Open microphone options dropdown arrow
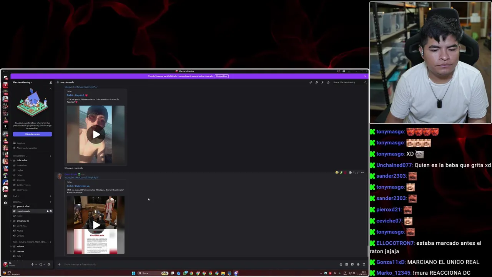Screen dimensions: 492x277 click(36, 264)
